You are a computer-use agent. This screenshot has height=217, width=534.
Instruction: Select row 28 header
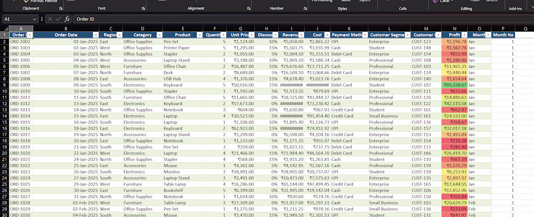(5, 203)
